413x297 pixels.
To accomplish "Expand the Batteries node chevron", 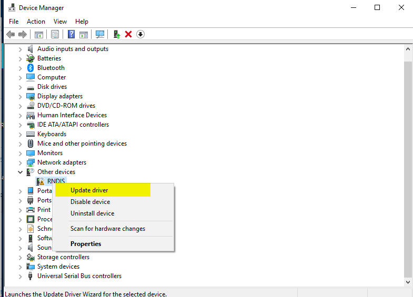I will click(x=20, y=59).
